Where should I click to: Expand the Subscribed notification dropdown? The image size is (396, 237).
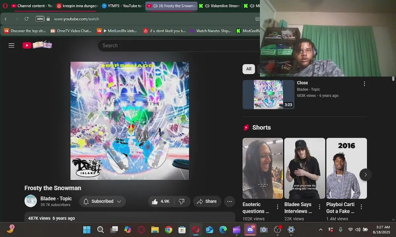point(102,201)
